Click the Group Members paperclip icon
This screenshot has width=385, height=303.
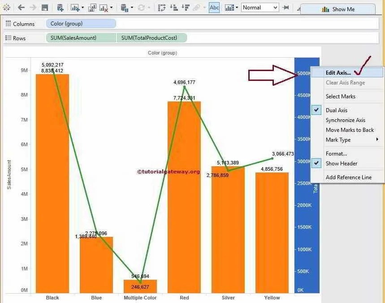pos(196,8)
